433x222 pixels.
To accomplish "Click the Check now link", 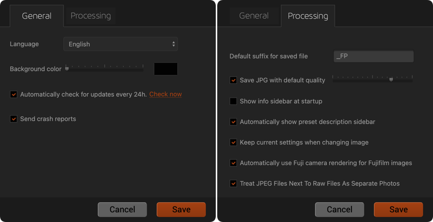I will pos(165,94).
